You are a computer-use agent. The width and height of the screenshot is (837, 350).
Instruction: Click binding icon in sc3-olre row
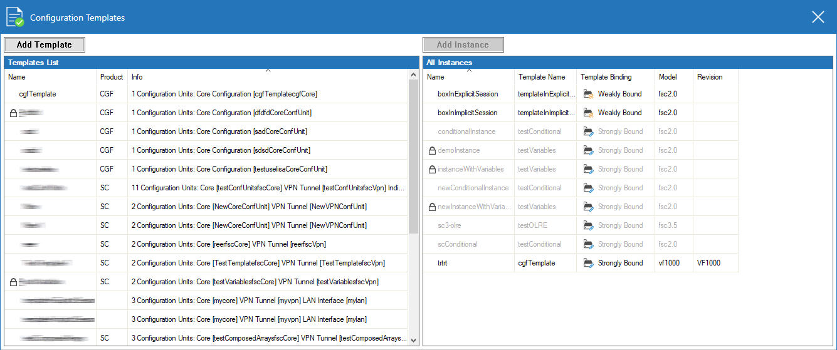coord(588,225)
